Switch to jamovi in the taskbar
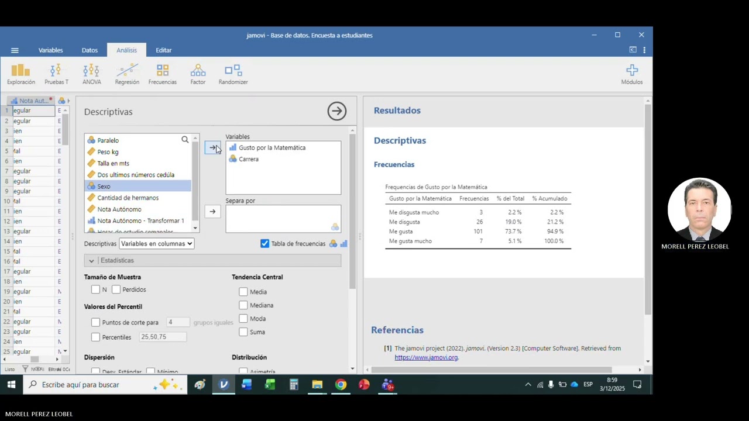The width and height of the screenshot is (749, 421). (224, 385)
